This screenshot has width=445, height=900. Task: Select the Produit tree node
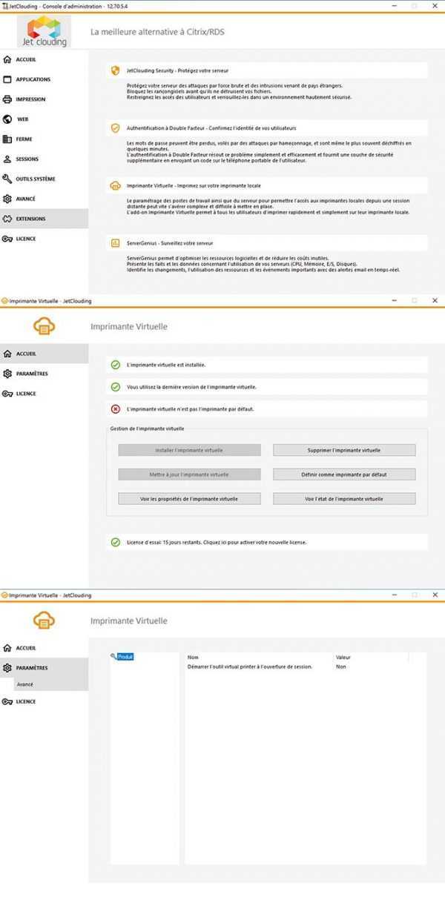(x=125, y=657)
